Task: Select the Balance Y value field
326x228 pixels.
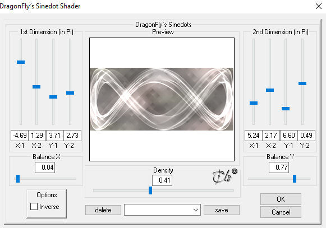Action: (279, 167)
